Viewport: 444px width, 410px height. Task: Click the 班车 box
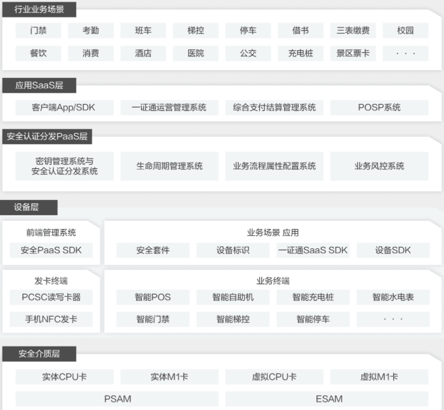(x=143, y=30)
